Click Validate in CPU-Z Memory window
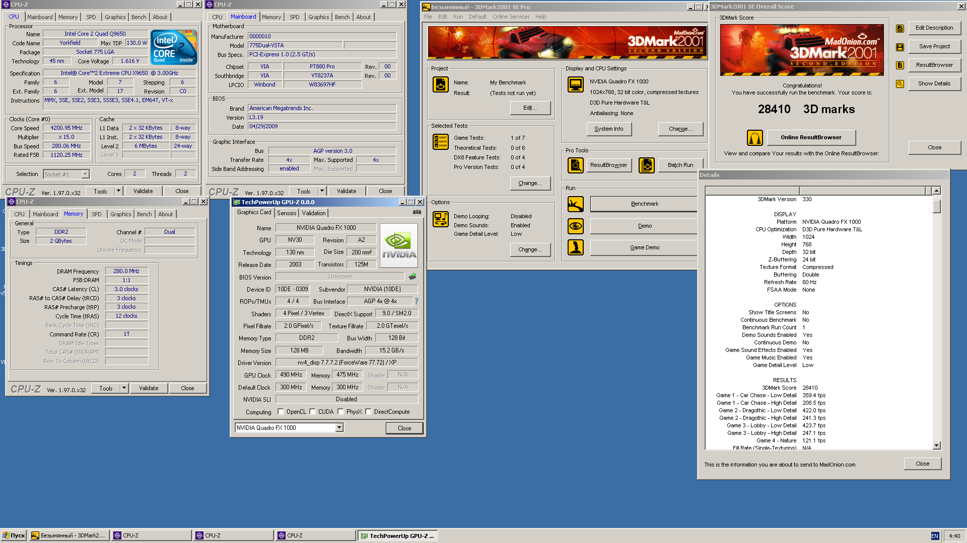This screenshot has height=543, width=967. (x=149, y=388)
